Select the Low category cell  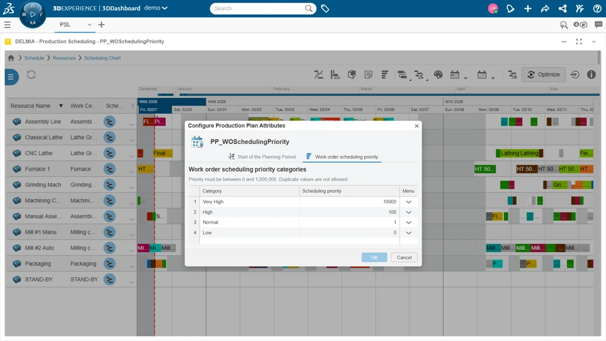[249, 233]
